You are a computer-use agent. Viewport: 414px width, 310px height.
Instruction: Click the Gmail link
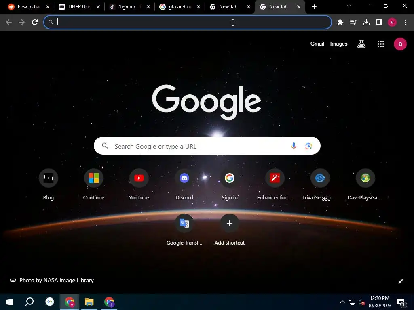click(317, 44)
